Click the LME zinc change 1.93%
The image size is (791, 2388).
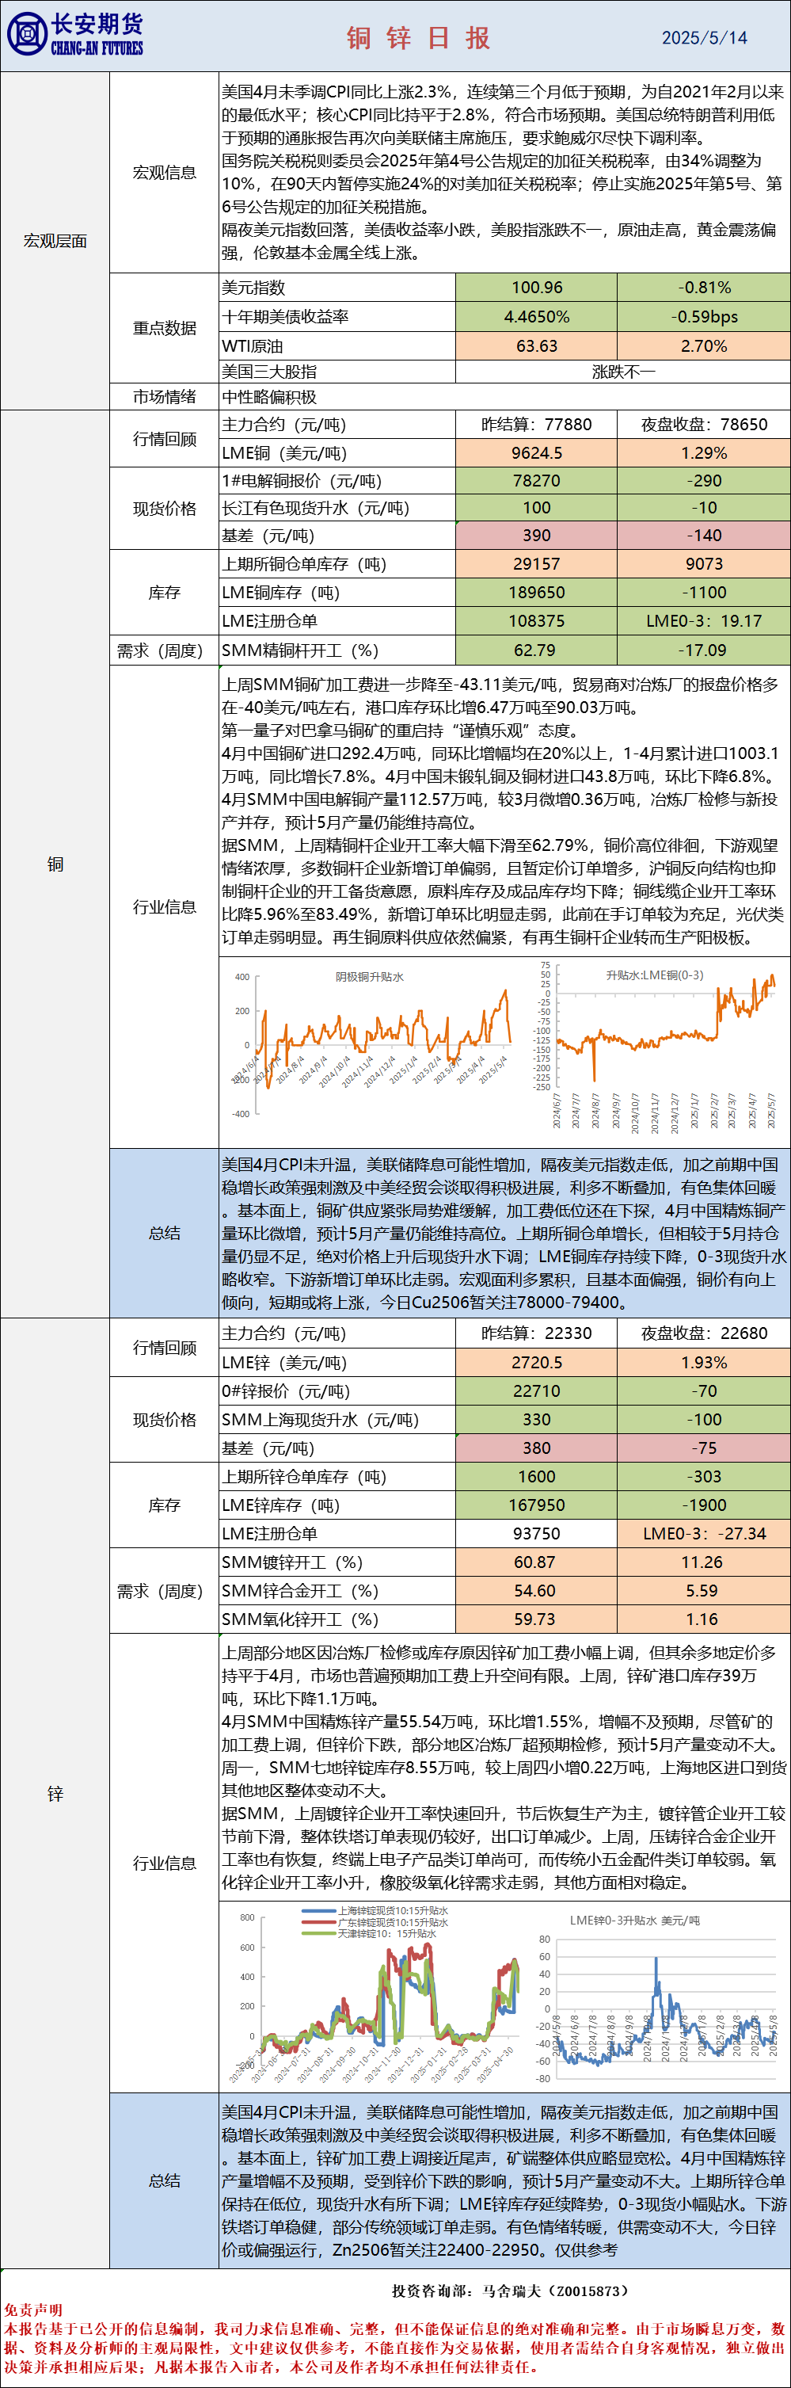click(704, 1363)
